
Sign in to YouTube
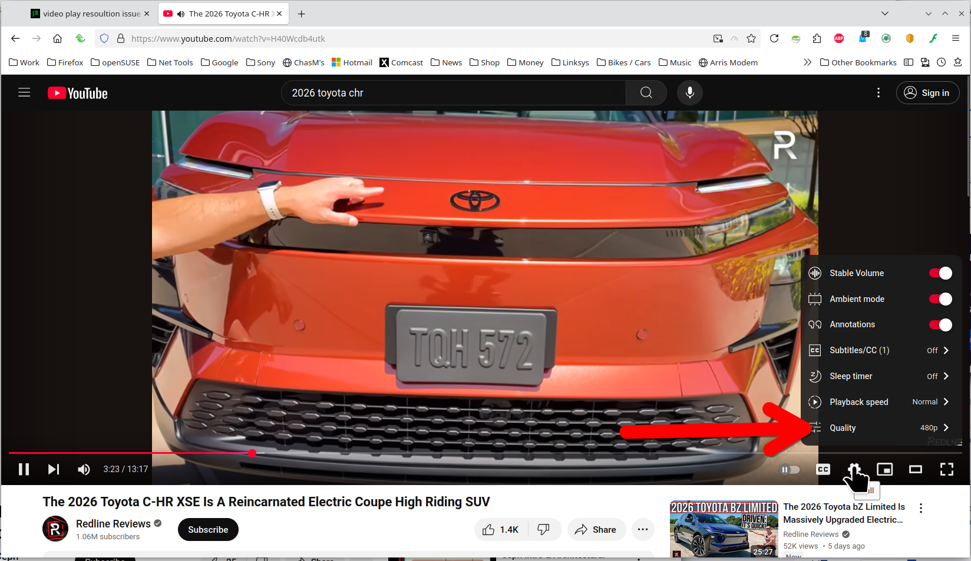coord(927,93)
